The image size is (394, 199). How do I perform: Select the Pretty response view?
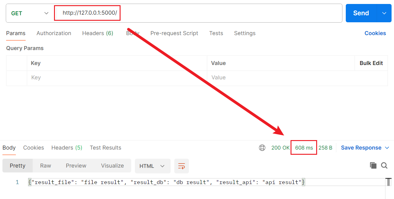[x=17, y=166]
